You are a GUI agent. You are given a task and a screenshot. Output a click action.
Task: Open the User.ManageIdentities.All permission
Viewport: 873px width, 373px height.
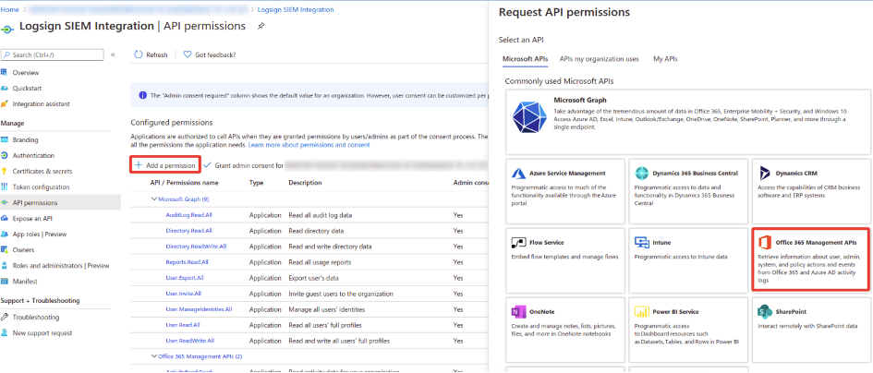pos(199,309)
